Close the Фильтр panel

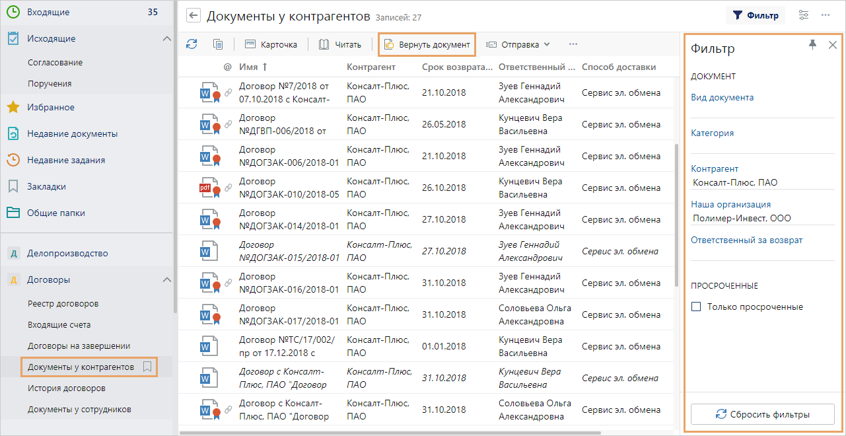(833, 45)
